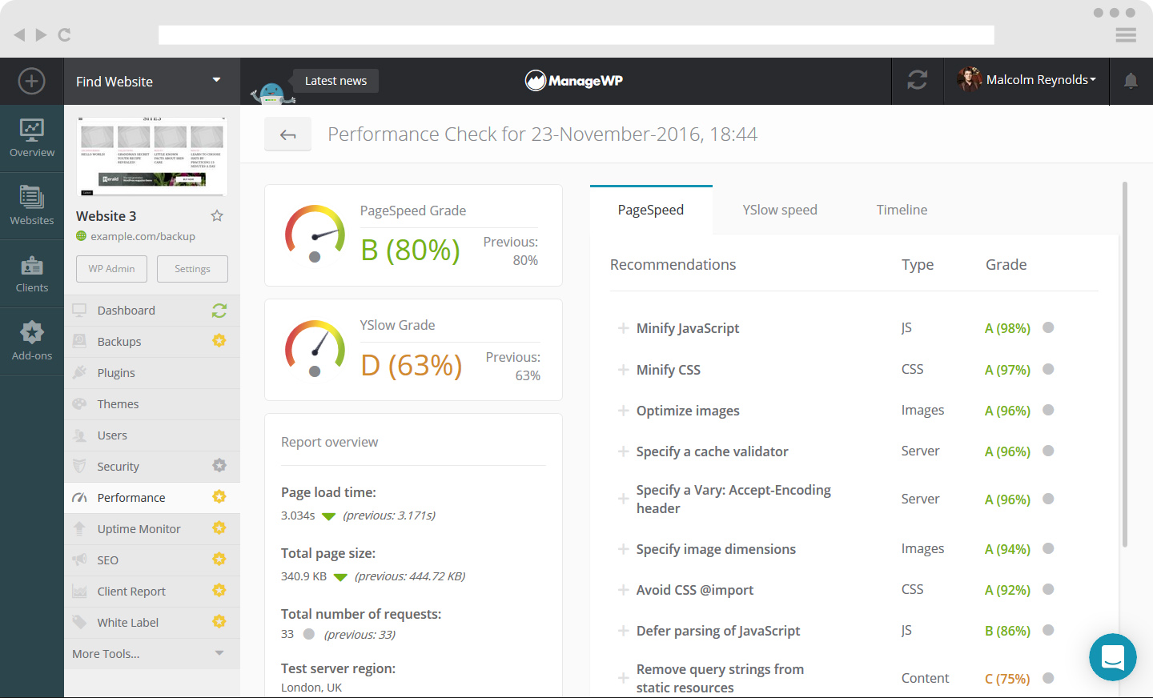Switch to the YSlow speed tab

[x=779, y=209]
